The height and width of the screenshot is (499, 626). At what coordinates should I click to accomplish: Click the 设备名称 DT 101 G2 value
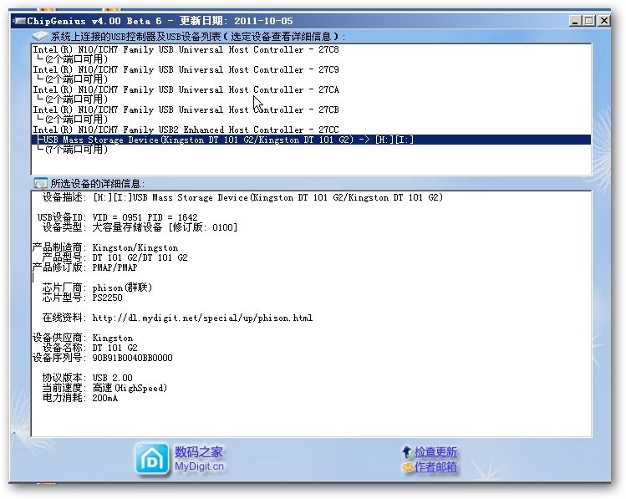[x=115, y=348]
